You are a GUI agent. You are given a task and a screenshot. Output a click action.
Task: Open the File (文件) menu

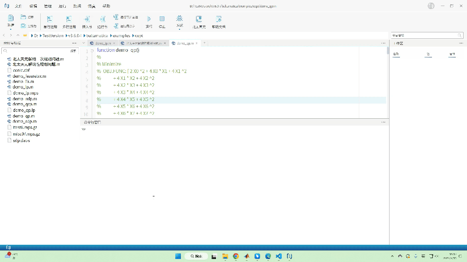(x=18, y=6)
